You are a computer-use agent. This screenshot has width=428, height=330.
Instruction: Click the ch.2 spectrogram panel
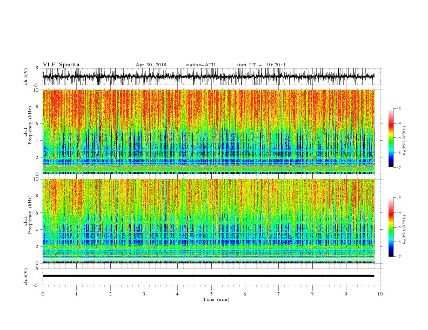click(x=209, y=221)
